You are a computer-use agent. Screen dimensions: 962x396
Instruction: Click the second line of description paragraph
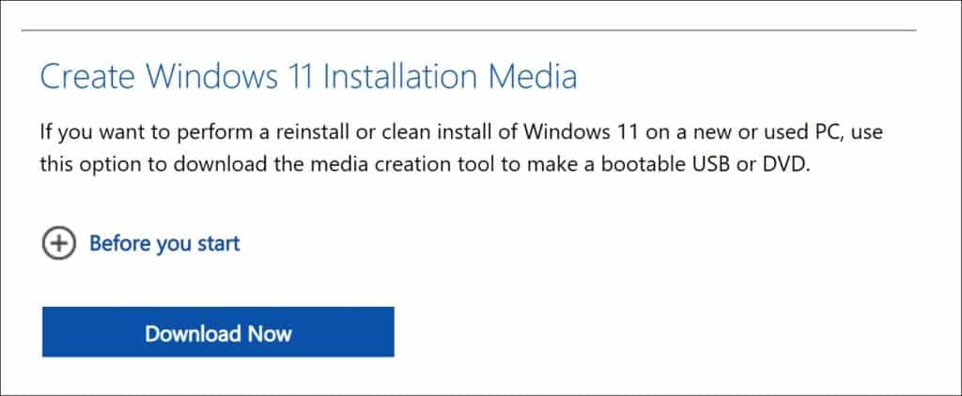tap(423, 164)
